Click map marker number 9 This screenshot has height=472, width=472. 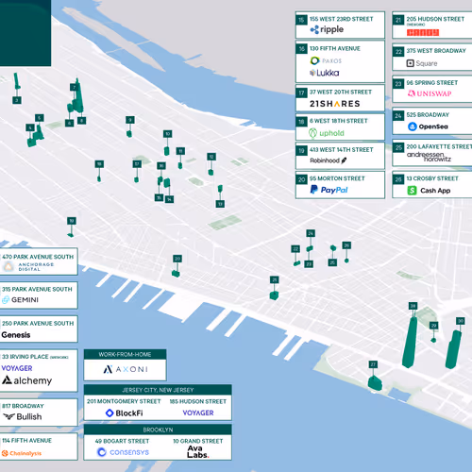[x=130, y=120]
